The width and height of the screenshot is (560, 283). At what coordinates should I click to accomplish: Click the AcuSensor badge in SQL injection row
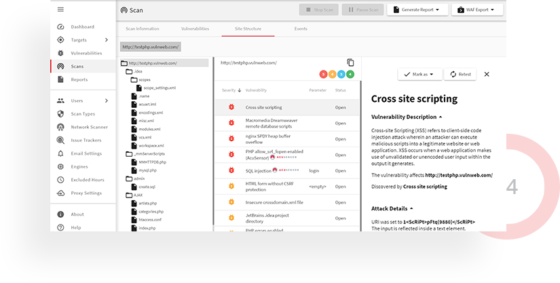[286, 170]
